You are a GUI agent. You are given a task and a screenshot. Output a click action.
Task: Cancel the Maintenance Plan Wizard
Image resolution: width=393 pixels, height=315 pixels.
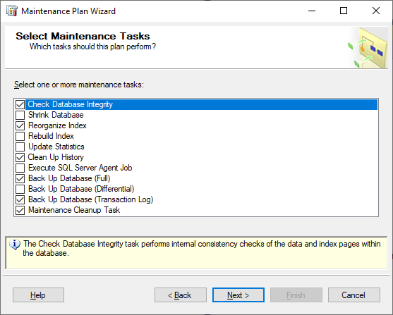point(354,295)
